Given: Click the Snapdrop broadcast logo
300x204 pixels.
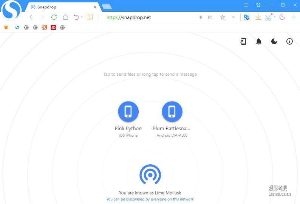Looking at the screenshot, I should 150,174.
